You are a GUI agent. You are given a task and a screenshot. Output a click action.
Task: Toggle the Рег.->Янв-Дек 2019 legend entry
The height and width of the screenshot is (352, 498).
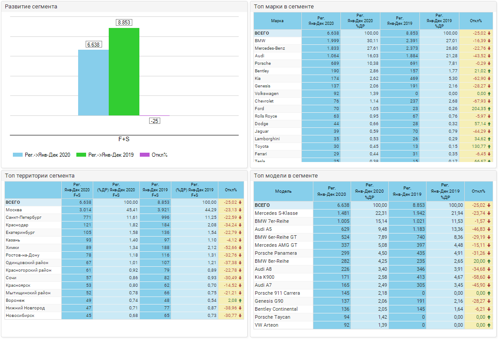pyautogui.click(x=105, y=155)
